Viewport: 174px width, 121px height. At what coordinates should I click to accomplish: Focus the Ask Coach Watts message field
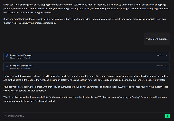click(83, 116)
